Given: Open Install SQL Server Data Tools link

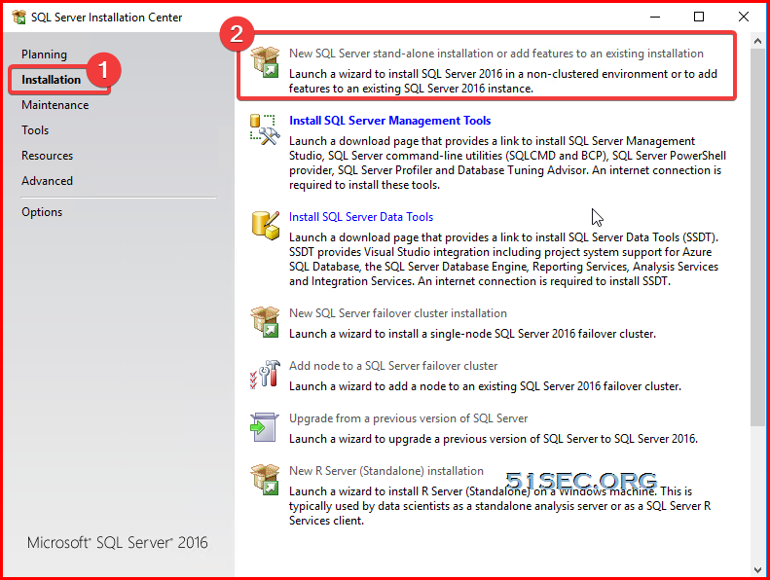Looking at the screenshot, I should tap(361, 217).
